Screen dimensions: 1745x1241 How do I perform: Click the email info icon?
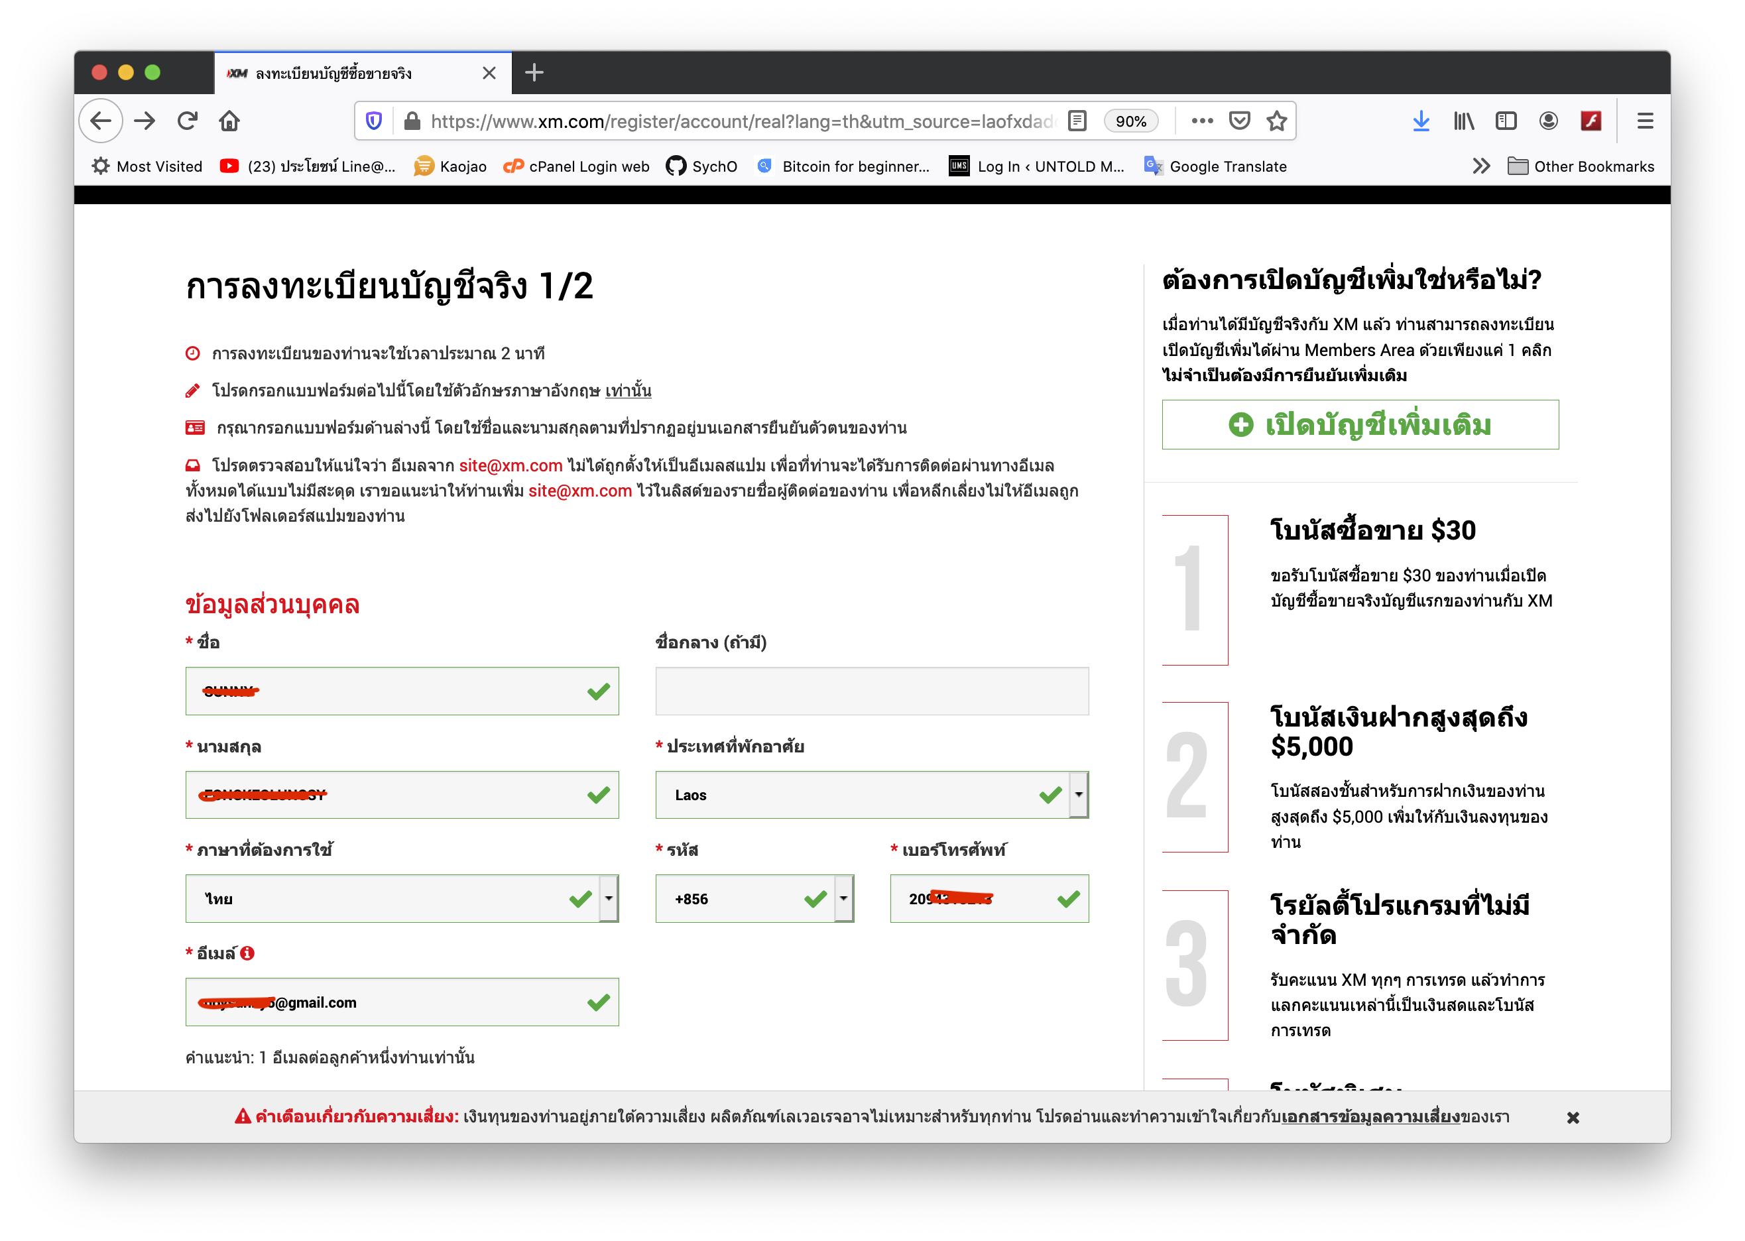(x=247, y=953)
